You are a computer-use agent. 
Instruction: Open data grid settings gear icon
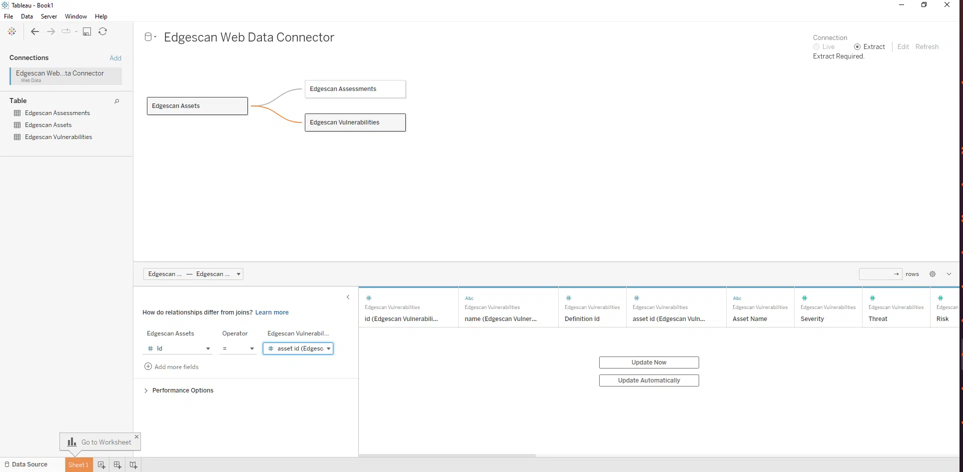933,274
